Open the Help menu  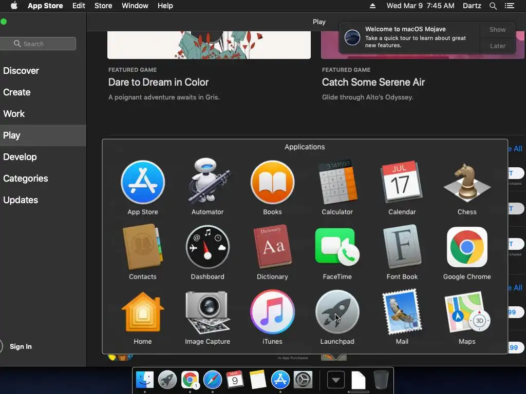pos(165,6)
